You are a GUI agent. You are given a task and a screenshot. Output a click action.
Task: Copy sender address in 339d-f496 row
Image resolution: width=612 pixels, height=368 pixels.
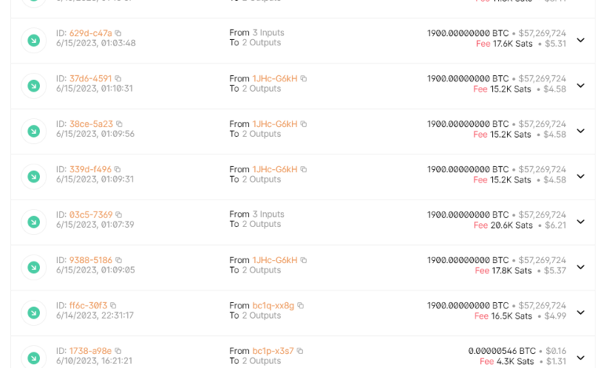(x=304, y=170)
